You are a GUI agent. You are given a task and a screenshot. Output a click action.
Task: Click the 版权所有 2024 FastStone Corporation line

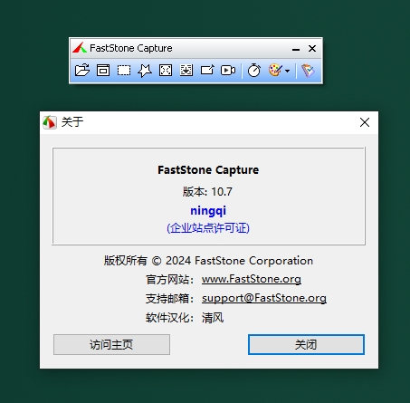tap(208, 261)
